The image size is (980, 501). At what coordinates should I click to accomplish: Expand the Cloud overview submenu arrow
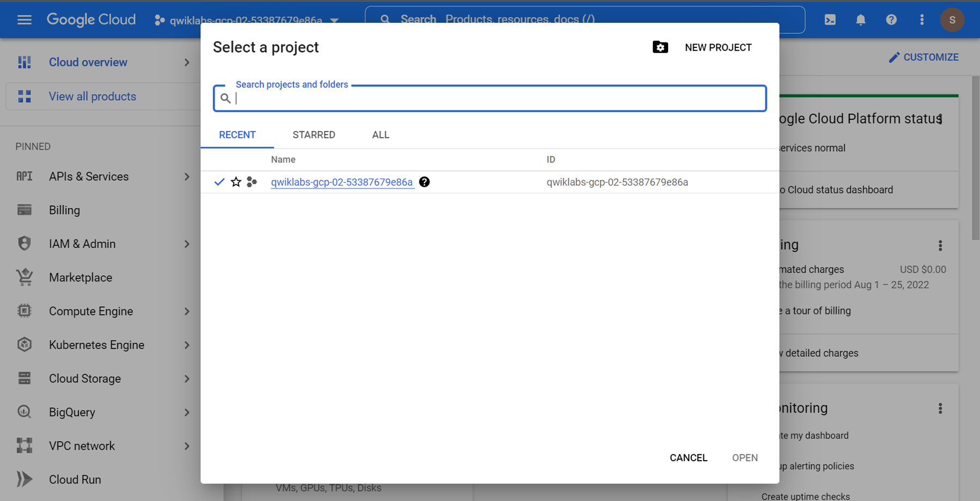pos(187,63)
